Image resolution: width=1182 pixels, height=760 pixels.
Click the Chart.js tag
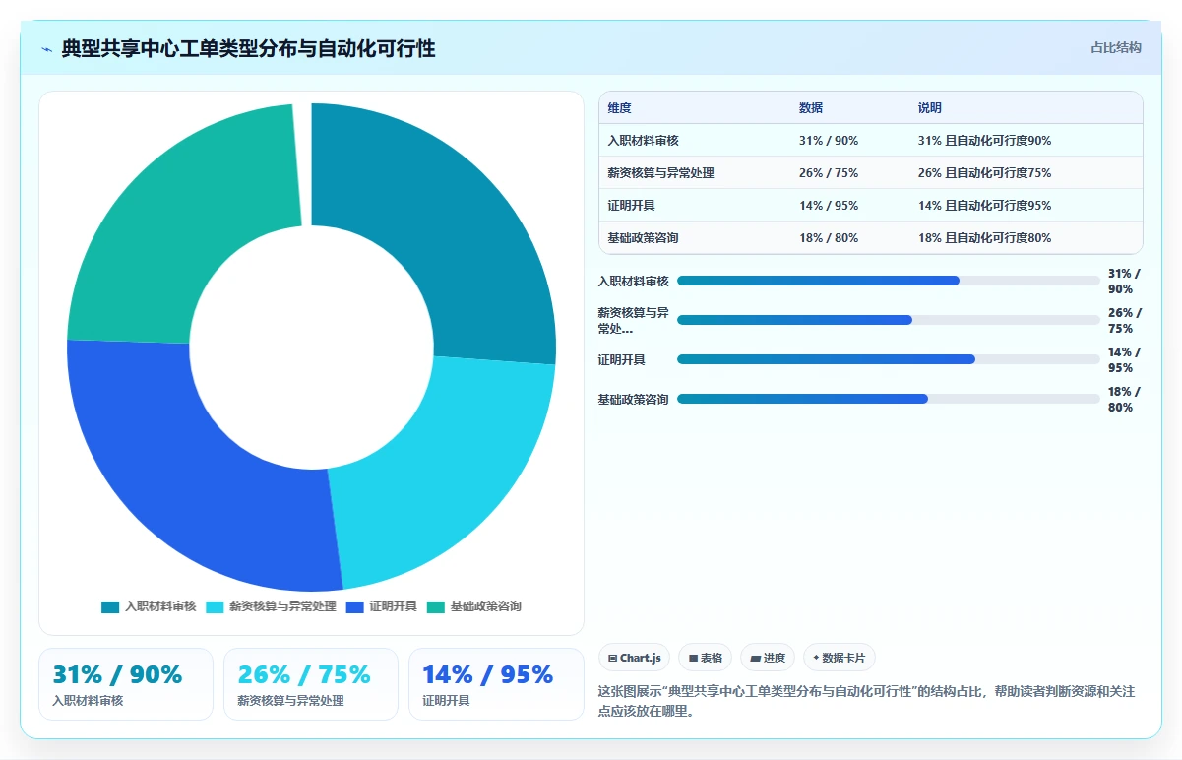pos(634,658)
